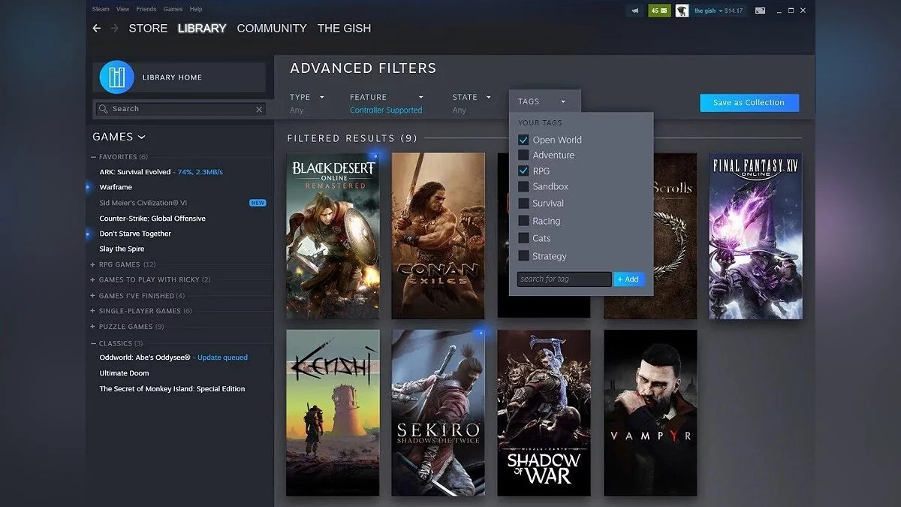901x507 pixels.
Task: Click the search for tag field
Action: 564,279
